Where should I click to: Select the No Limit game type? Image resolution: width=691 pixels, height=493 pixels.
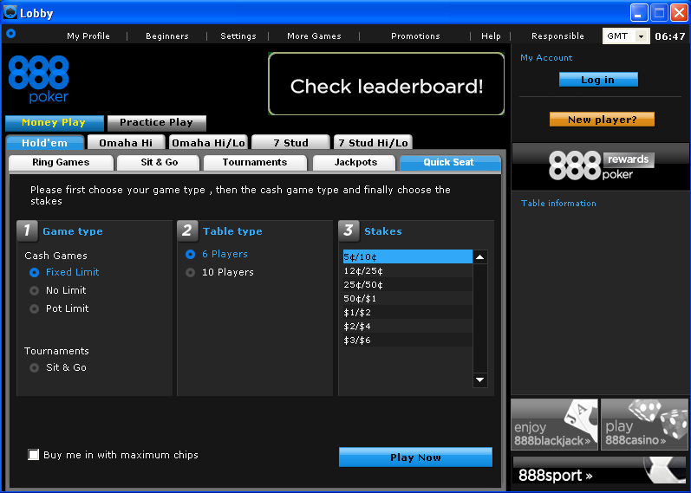[x=34, y=291]
